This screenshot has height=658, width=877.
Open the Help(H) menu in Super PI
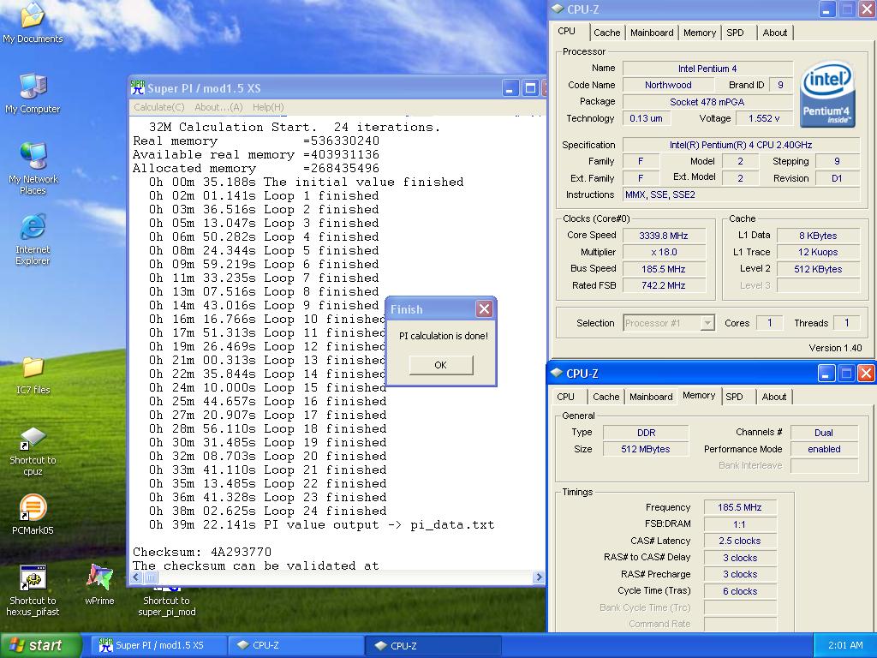tap(268, 107)
